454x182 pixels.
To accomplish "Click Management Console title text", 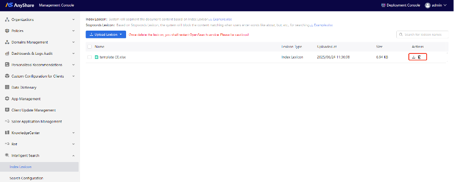I will point(56,5).
